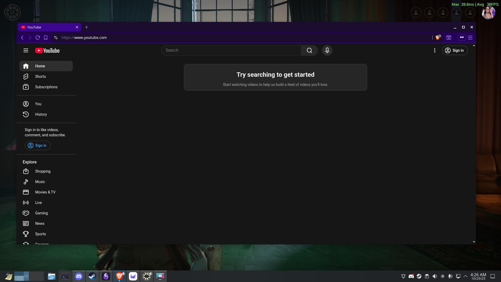
Task: Click the Brave Shields lion icon
Action: pyautogui.click(x=438, y=38)
